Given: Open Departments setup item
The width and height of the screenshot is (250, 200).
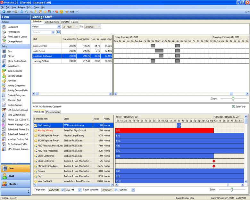Looking at the screenshot, I should pyautogui.click(x=13, y=66).
